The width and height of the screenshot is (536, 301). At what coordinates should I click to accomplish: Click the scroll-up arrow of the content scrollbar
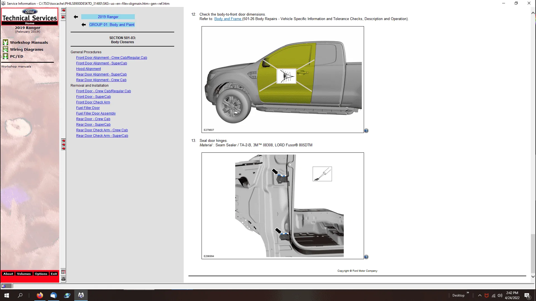[x=533, y=13]
